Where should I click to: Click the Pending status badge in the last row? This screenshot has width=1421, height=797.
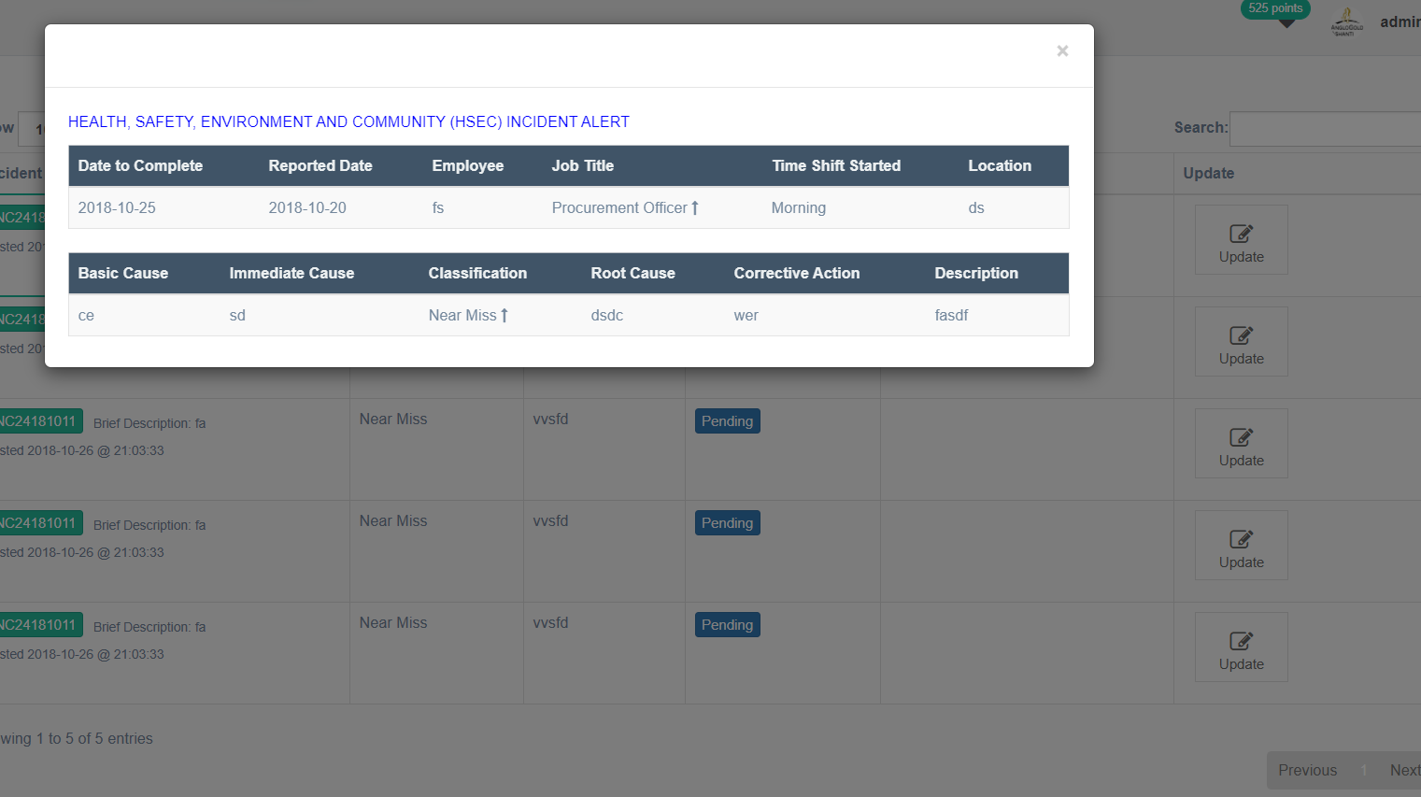coord(727,625)
